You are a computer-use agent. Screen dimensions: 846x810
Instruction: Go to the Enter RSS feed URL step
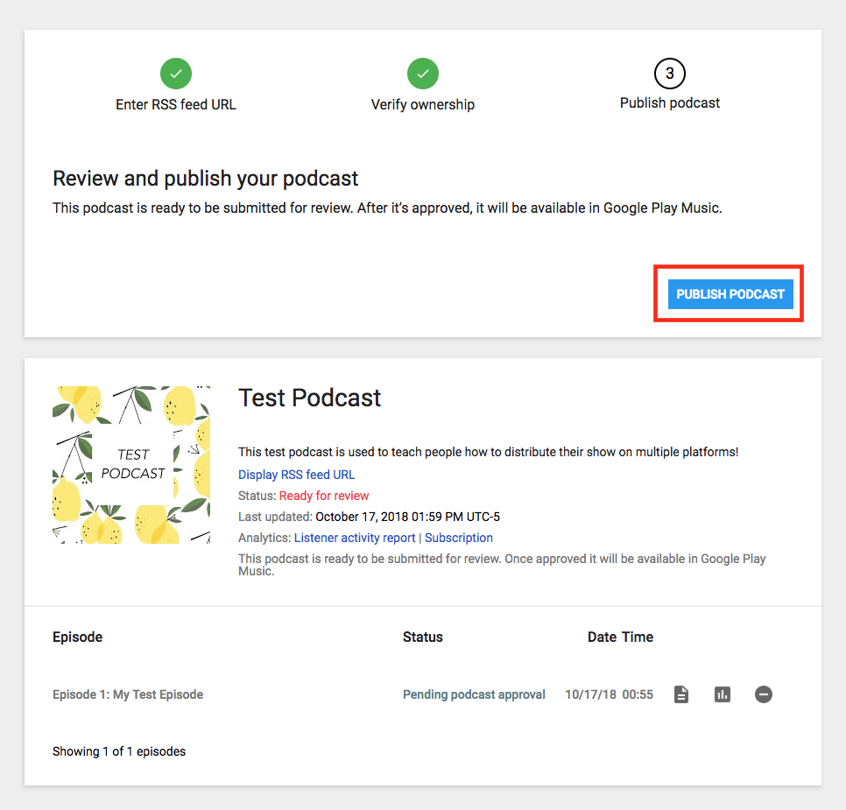coord(176,104)
